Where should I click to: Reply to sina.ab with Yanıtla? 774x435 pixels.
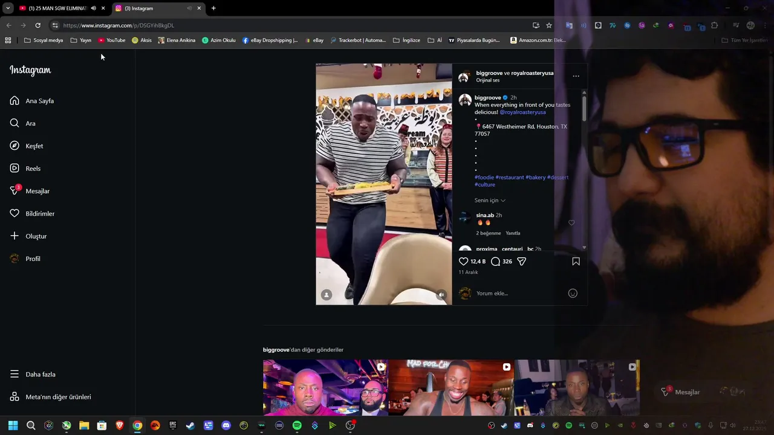[513, 233]
